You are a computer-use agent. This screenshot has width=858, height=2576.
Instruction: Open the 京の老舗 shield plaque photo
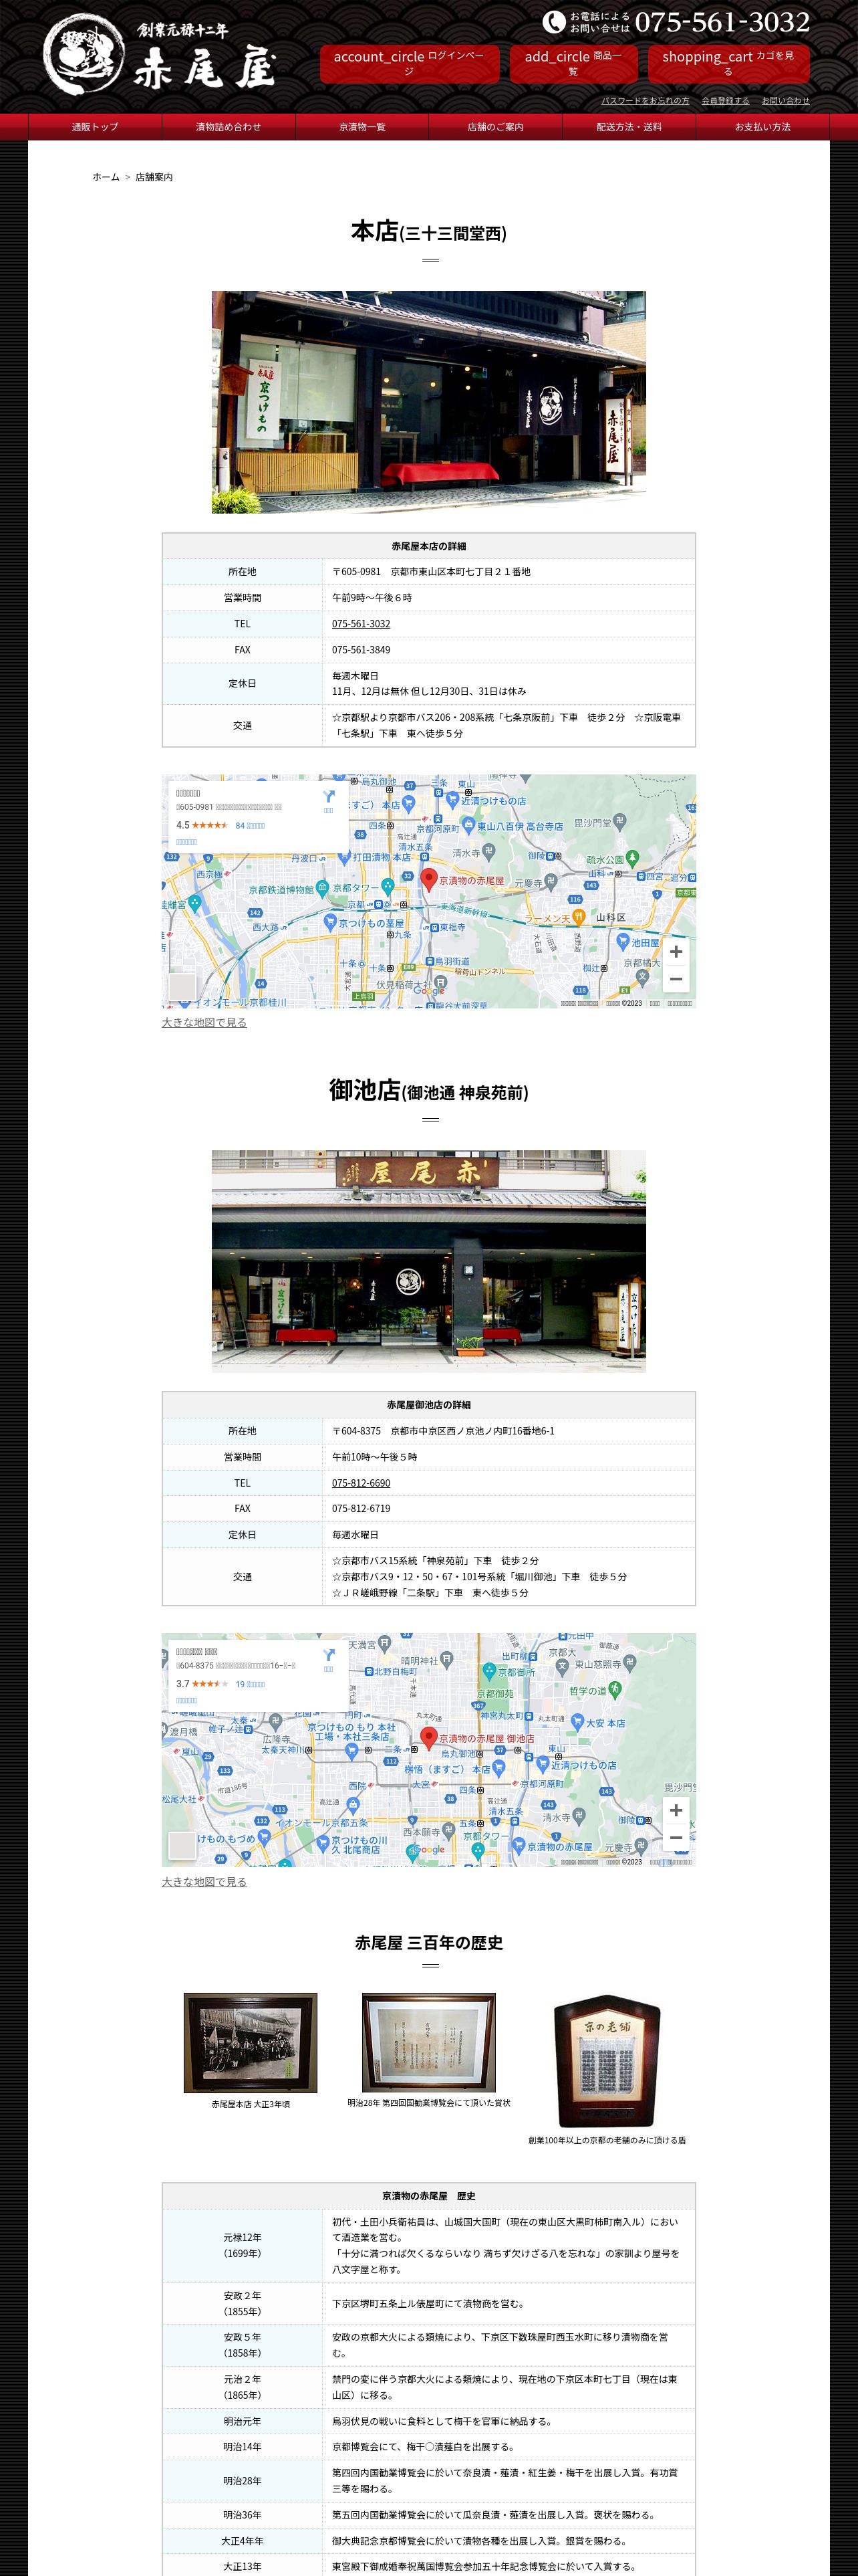point(607,2061)
